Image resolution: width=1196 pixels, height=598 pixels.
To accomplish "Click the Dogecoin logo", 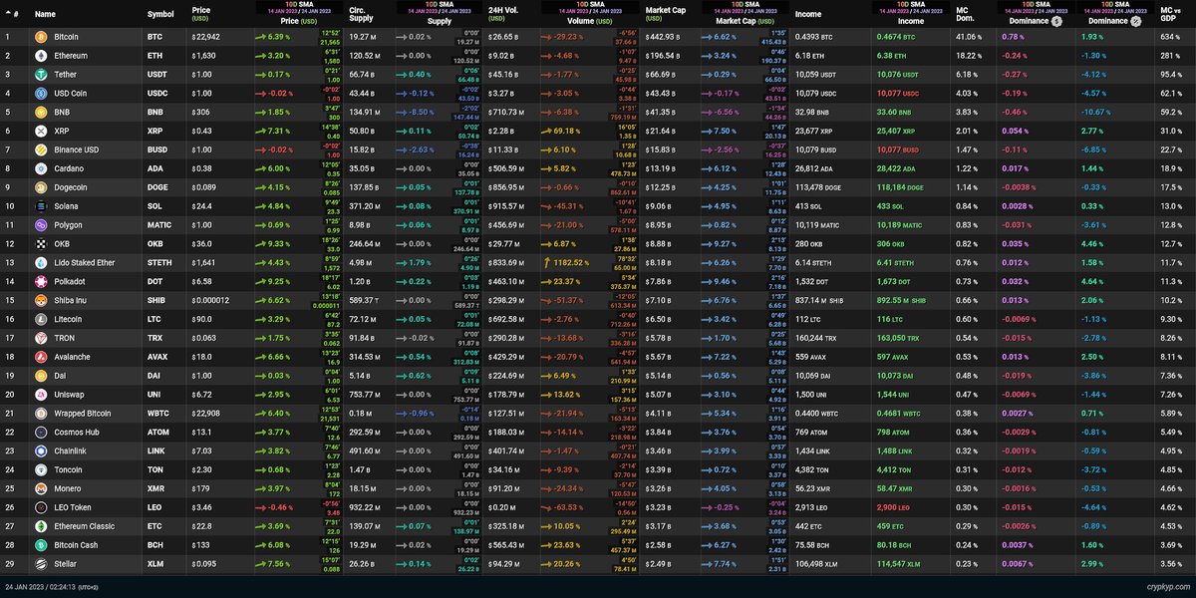I will 42,186.
